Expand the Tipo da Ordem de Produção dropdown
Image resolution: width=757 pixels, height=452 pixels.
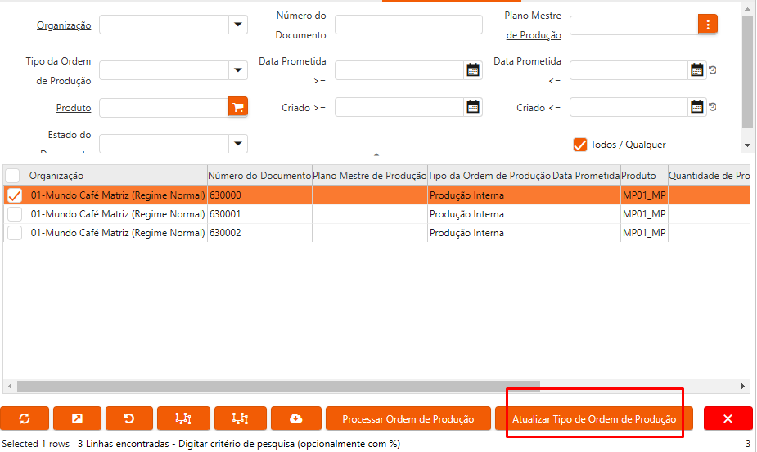(x=238, y=70)
